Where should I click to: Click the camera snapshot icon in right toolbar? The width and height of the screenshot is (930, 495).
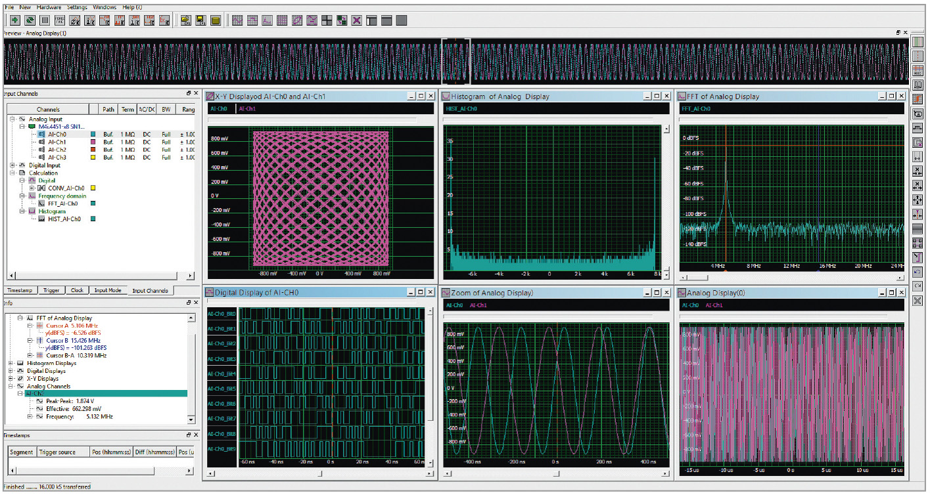(x=918, y=113)
